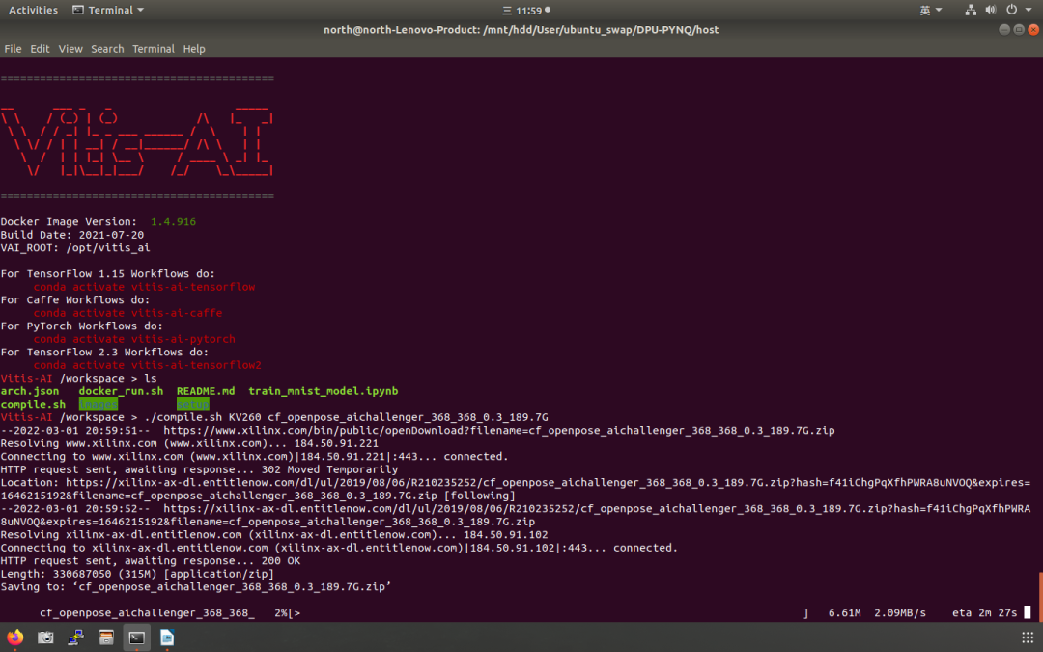Click 'eta 2m 27s' text
The height and width of the screenshot is (652, 1043).
click(x=984, y=612)
